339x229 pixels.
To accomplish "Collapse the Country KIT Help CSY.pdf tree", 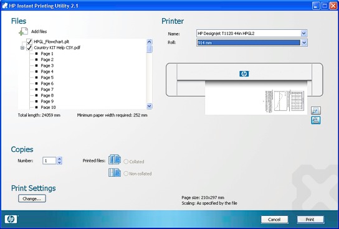I will coord(22,48).
